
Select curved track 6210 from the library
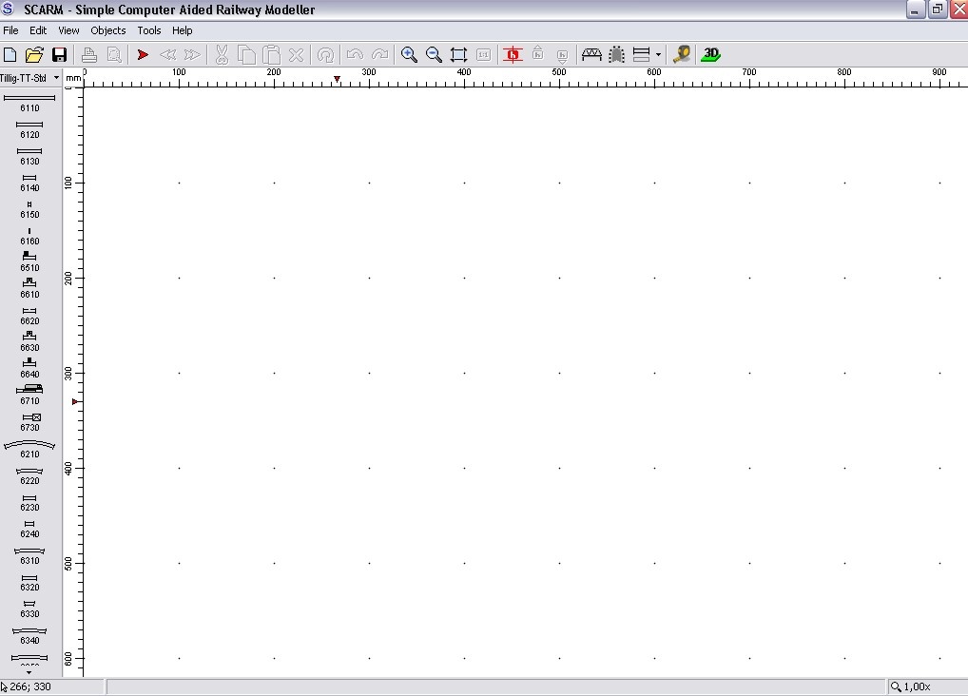pos(29,448)
